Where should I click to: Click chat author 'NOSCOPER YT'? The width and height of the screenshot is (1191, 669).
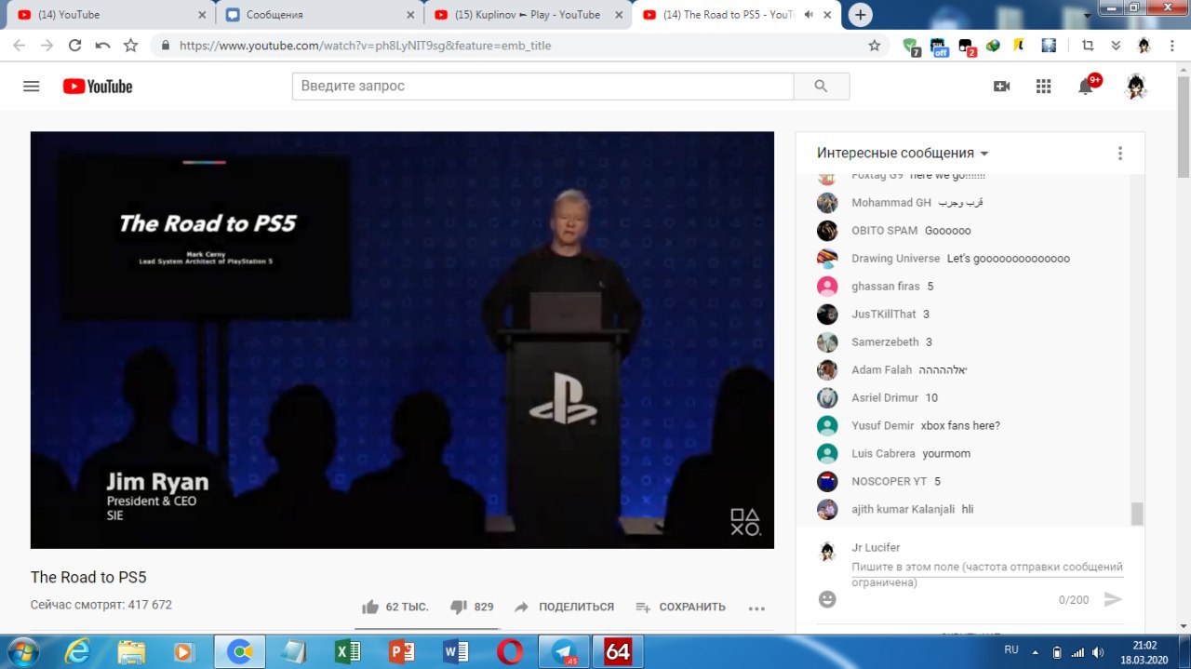tap(890, 482)
